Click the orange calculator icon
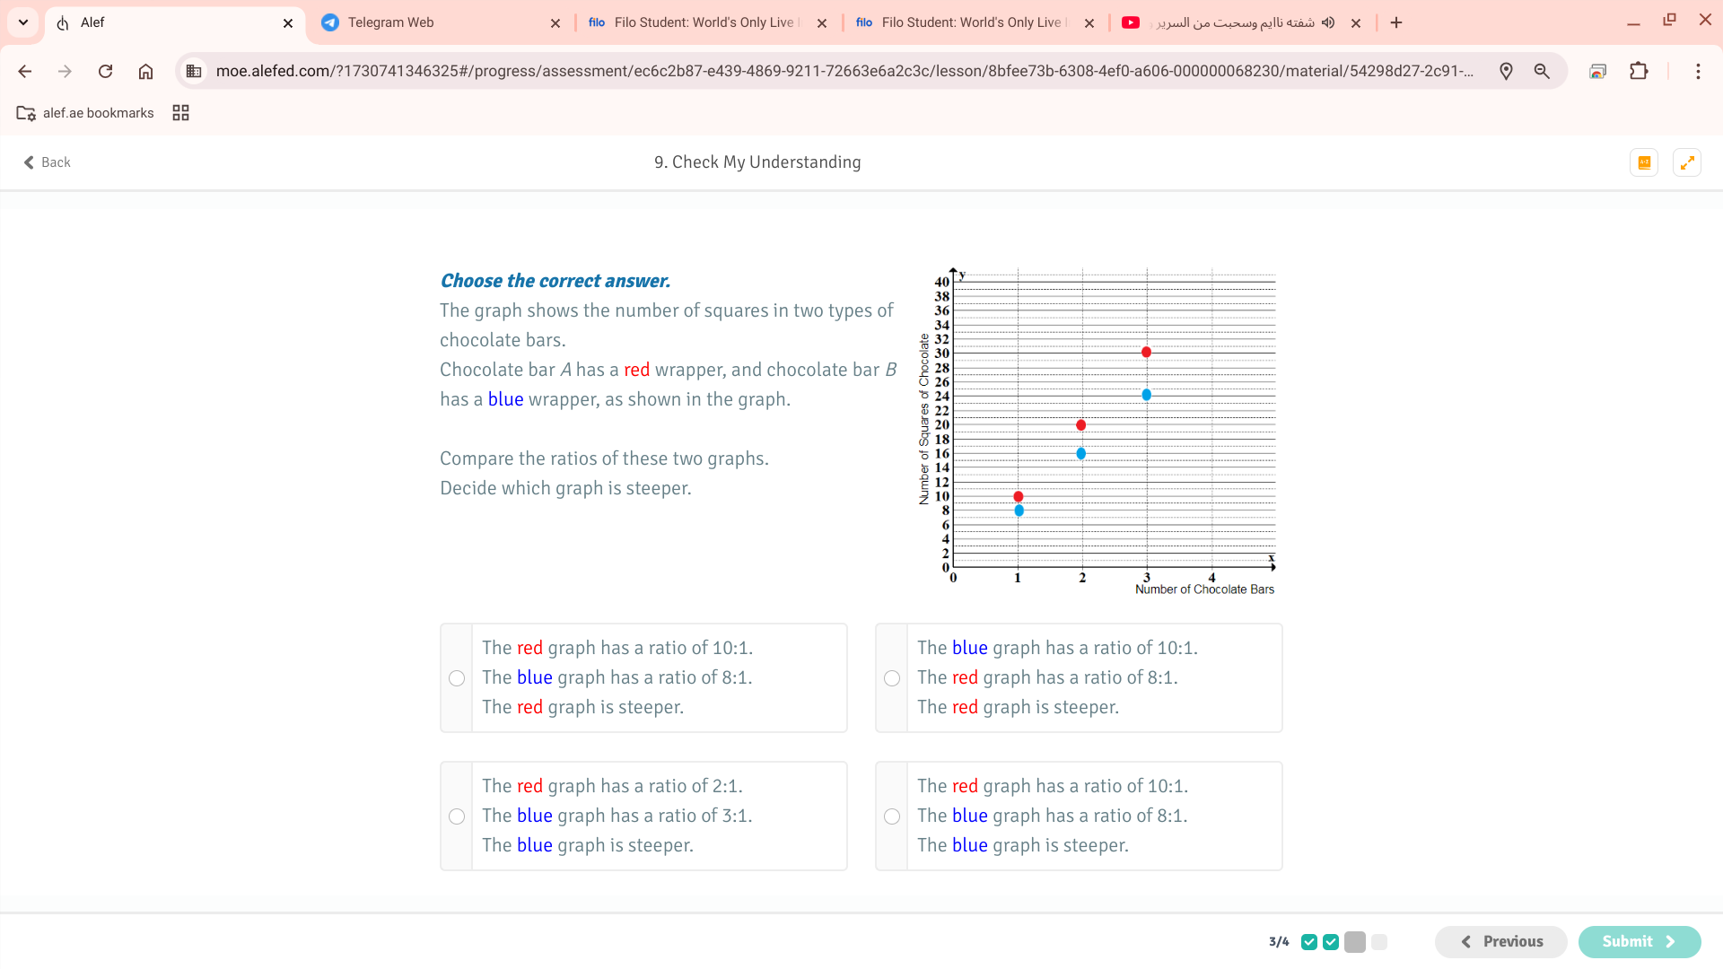This screenshot has height=969, width=1723. pyautogui.click(x=1644, y=162)
